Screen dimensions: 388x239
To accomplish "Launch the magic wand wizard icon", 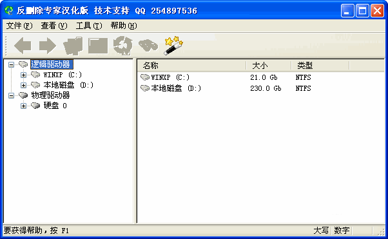I will tap(173, 46).
